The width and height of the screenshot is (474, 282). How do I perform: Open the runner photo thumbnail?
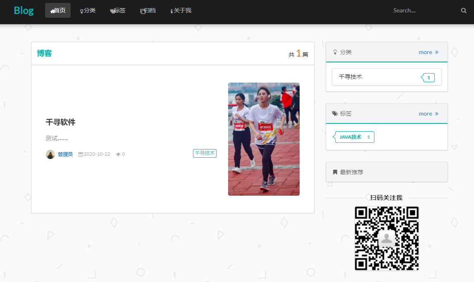point(264,139)
